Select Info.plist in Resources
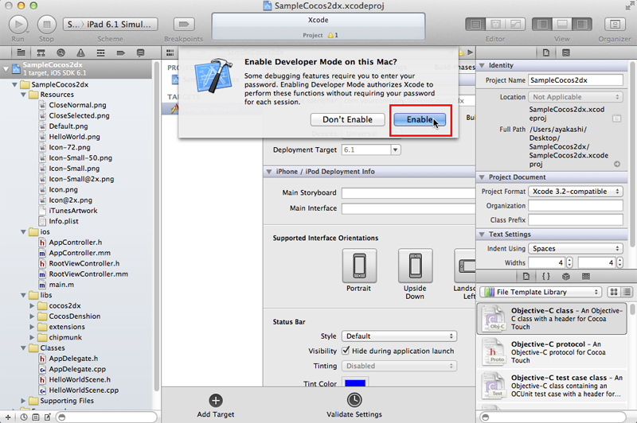The width and height of the screenshot is (637, 423). [x=64, y=221]
